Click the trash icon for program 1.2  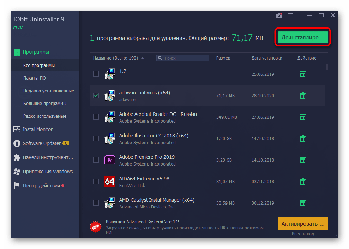click(x=302, y=74)
